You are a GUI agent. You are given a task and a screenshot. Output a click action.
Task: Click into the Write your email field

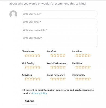click(x=60, y=22)
